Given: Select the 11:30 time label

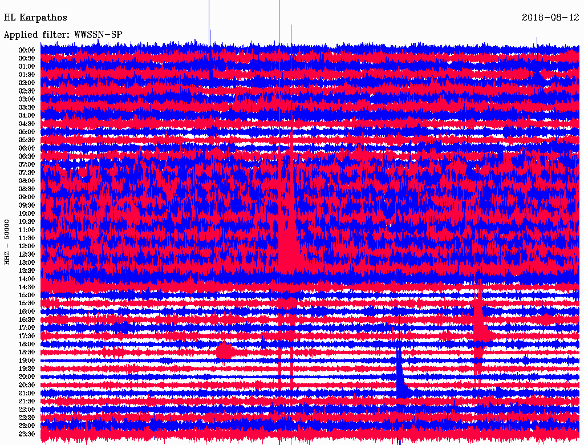Looking at the screenshot, I should 27,238.
